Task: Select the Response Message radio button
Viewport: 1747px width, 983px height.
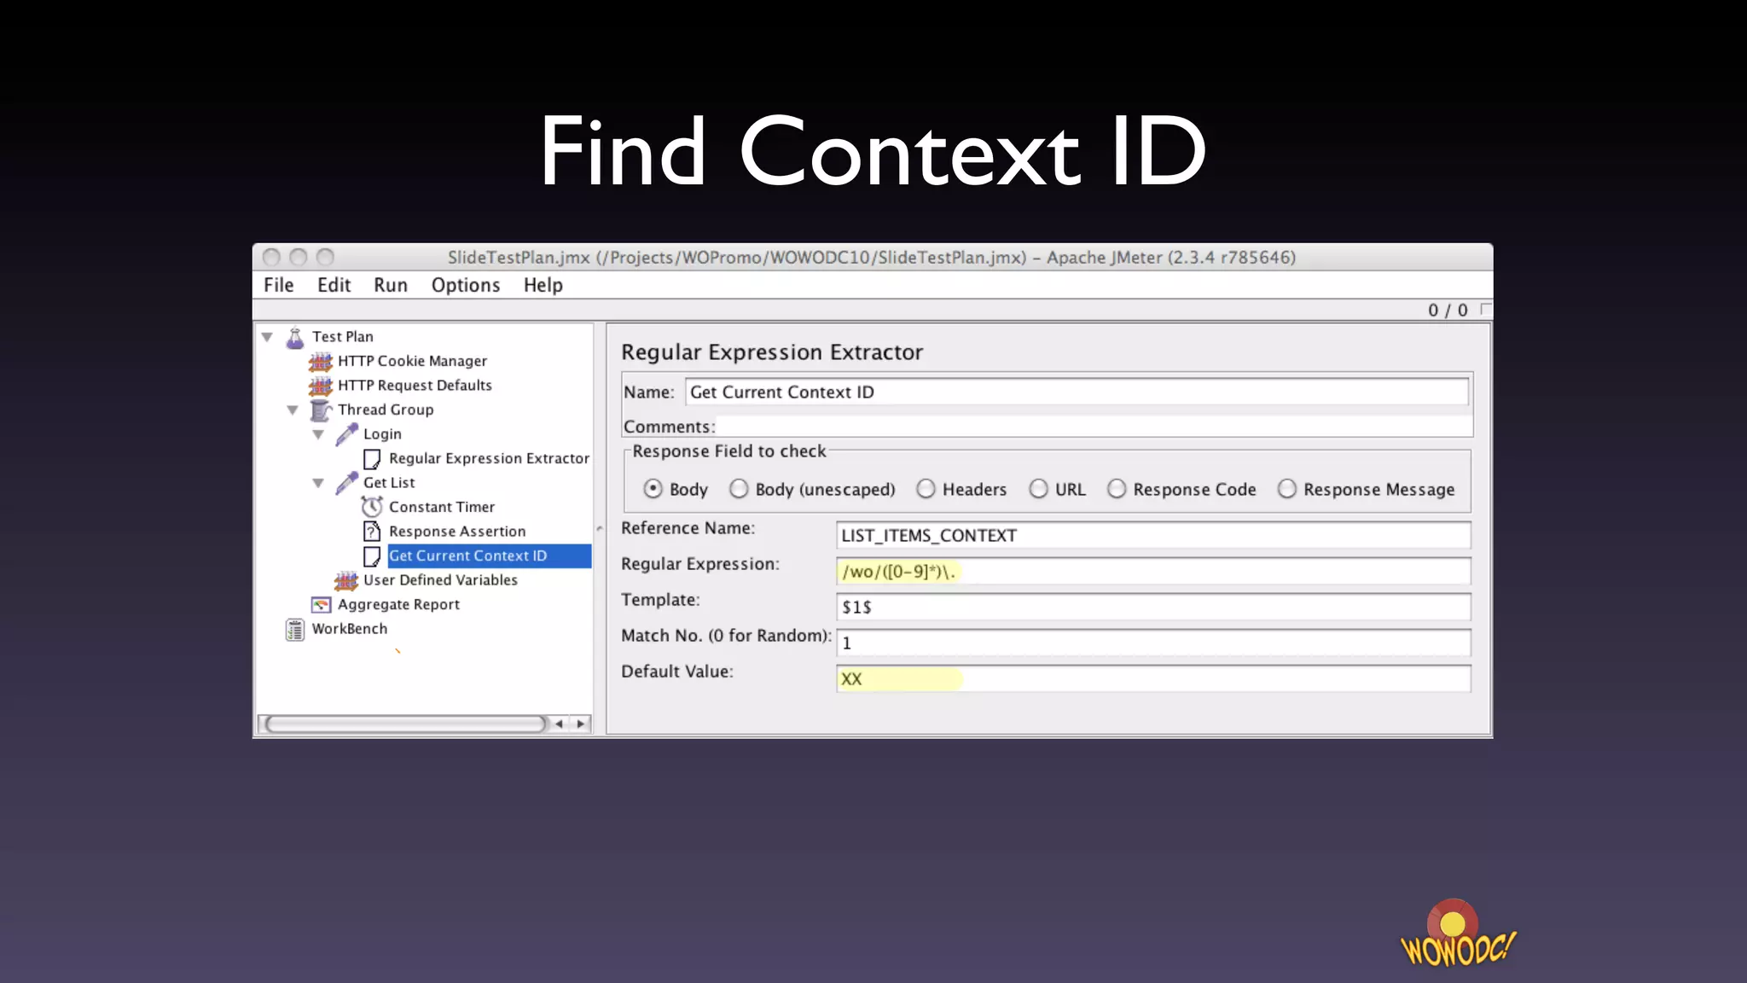Action: coord(1287,489)
